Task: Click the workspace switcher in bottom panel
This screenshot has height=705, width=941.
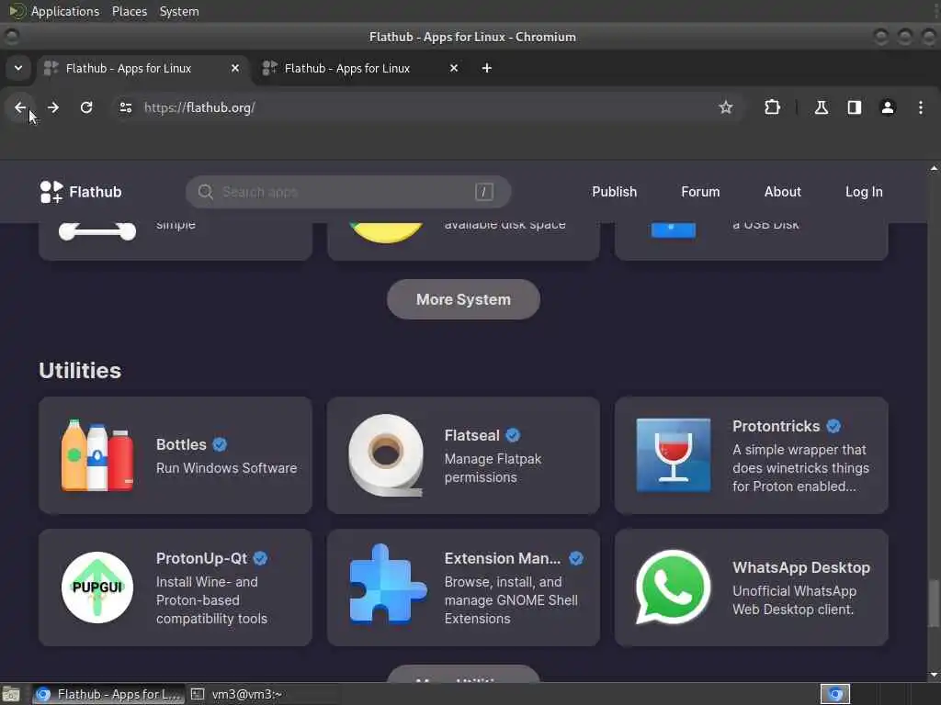Action: tap(834, 694)
